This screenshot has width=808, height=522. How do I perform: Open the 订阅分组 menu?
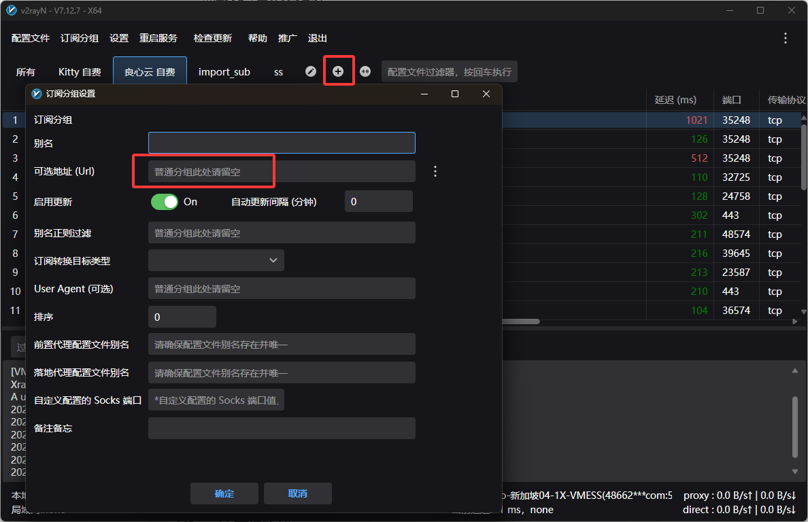pos(80,38)
